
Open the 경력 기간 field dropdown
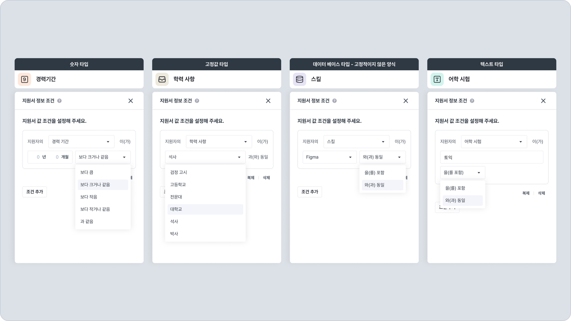coord(81,142)
